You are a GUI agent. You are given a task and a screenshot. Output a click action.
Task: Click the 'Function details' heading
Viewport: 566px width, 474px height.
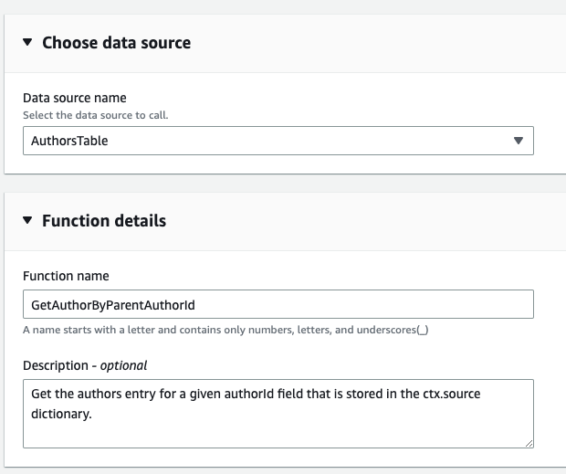point(104,221)
